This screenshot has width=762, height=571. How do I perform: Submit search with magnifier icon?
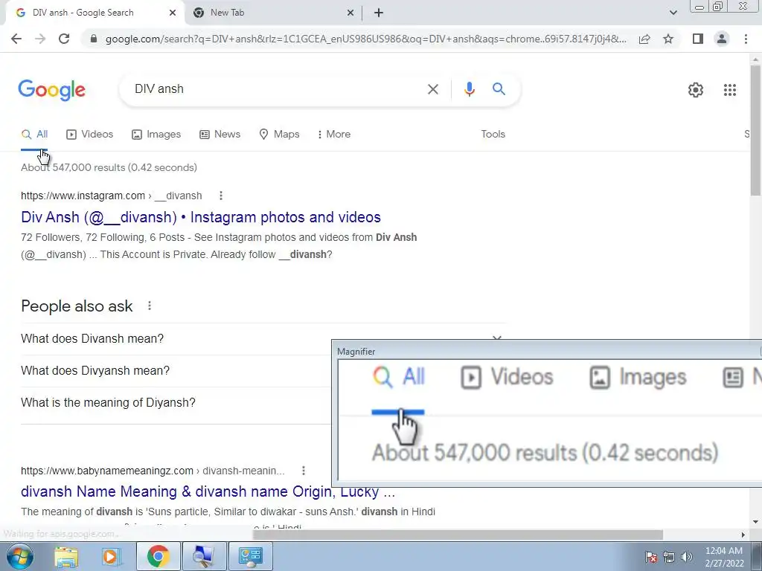point(499,89)
